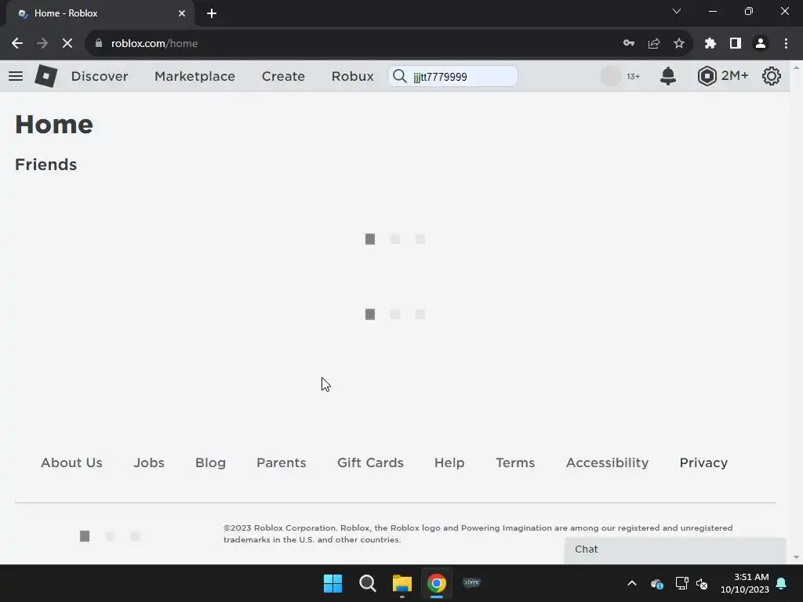Open the saved password key icon
Image resolution: width=803 pixels, height=602 pixels.
click(629, 44)
